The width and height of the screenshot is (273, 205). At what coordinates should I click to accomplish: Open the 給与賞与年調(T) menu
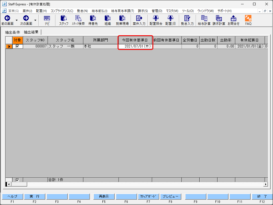pos(123,11)
